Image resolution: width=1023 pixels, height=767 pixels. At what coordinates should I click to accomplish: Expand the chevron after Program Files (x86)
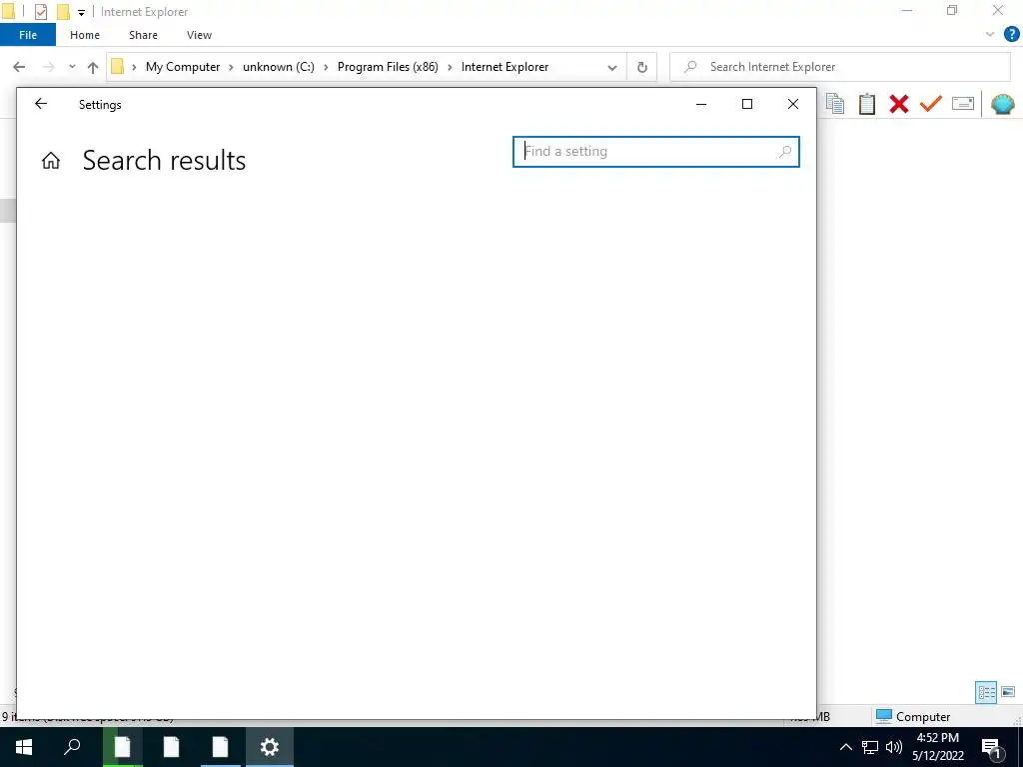pyautogui.click(x=450, y=67)
